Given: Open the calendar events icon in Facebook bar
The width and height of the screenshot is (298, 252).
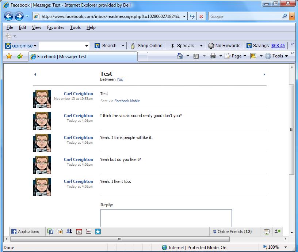Looking at the screenshot, I should 79,232.
